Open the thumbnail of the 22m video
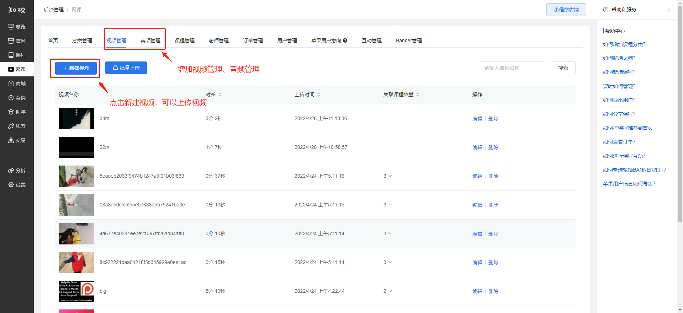 click(x=76, y=147)
